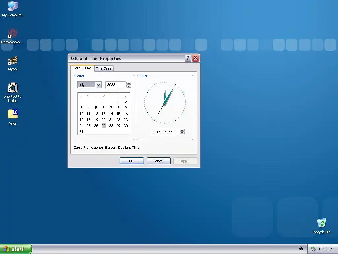Screen dimensions: 338x254
Task: Click the network tray icon
Action: click(313, 249)
